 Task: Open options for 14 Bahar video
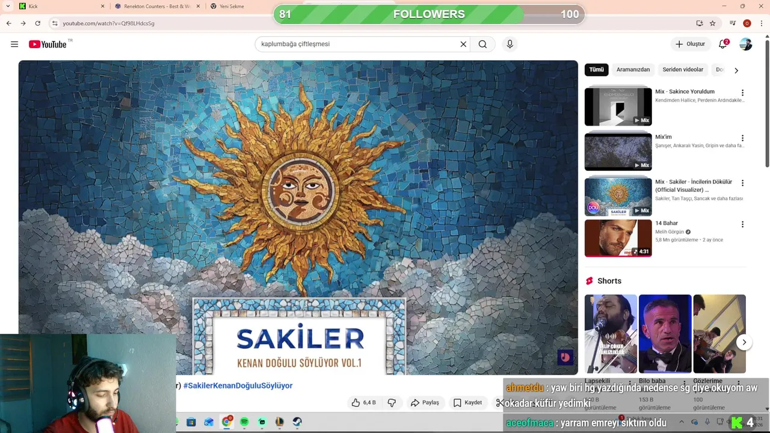(742, 224)
